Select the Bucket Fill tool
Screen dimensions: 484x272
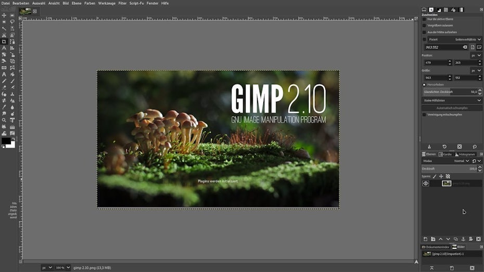point(12,74)
